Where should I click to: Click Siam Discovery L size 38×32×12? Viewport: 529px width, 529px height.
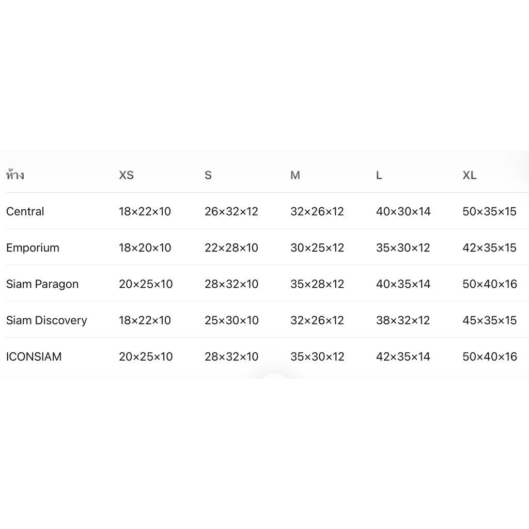403,320
